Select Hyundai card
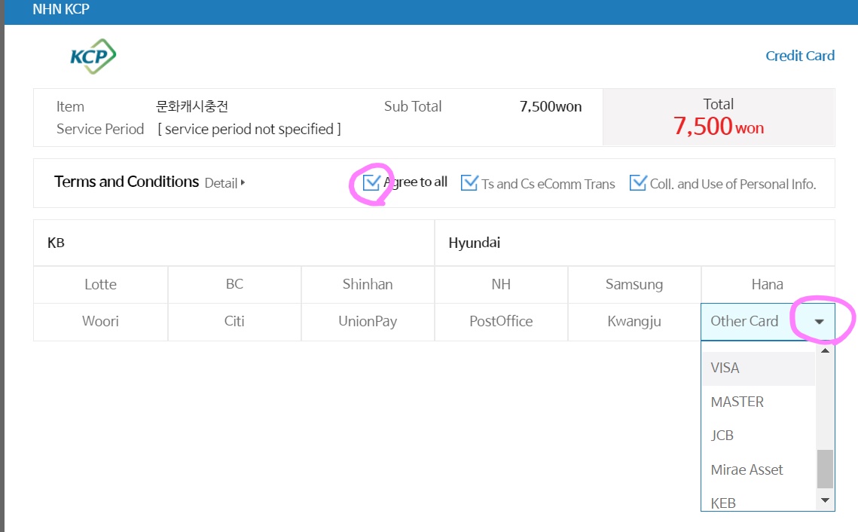 [x=635, y=243]
